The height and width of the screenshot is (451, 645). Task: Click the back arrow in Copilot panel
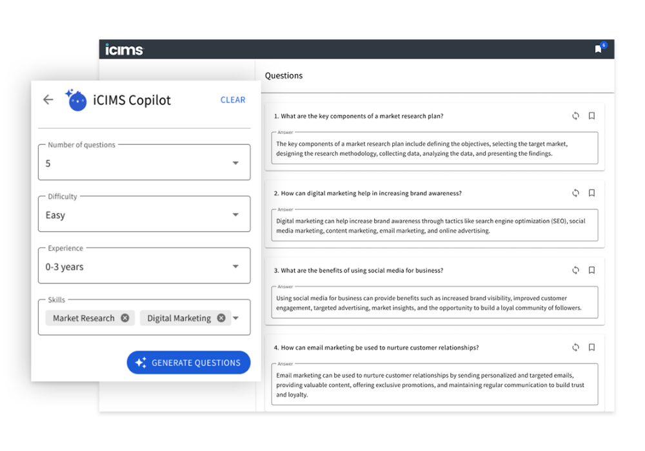coord(48,100)
